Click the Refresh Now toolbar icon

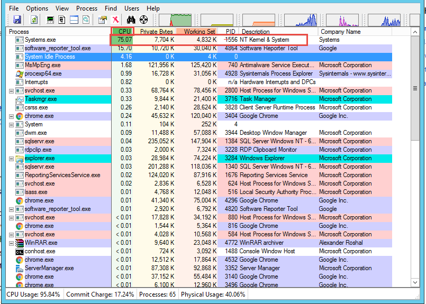pyautogui.click(x=34, y=20)
